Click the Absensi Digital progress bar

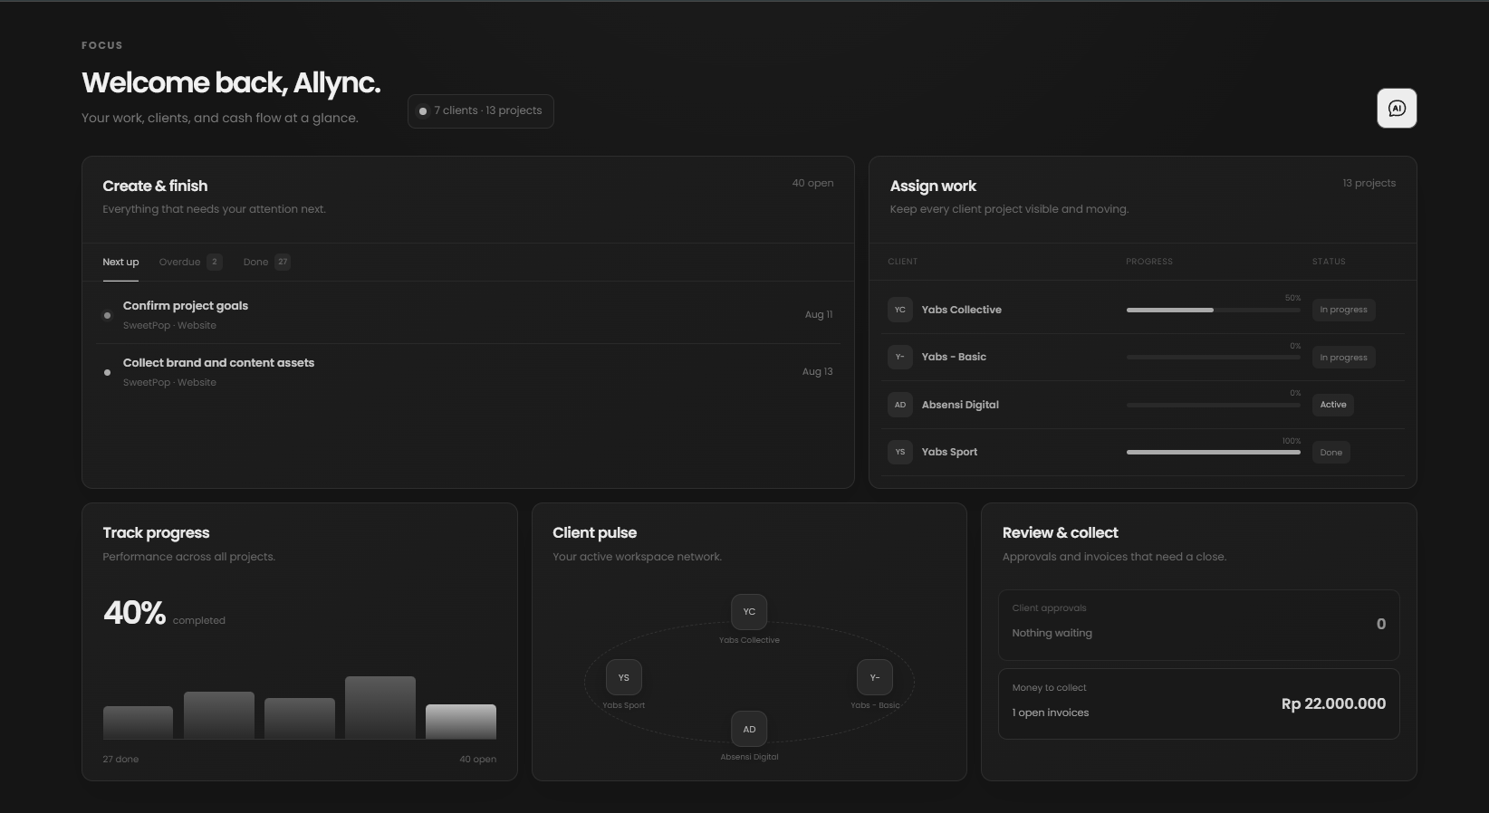(x=1214, y=405)
